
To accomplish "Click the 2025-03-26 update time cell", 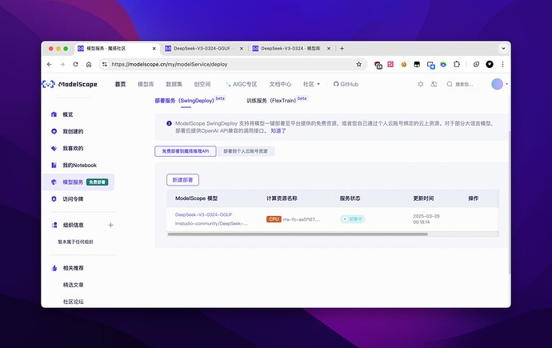I will click(x=426, y=219).
